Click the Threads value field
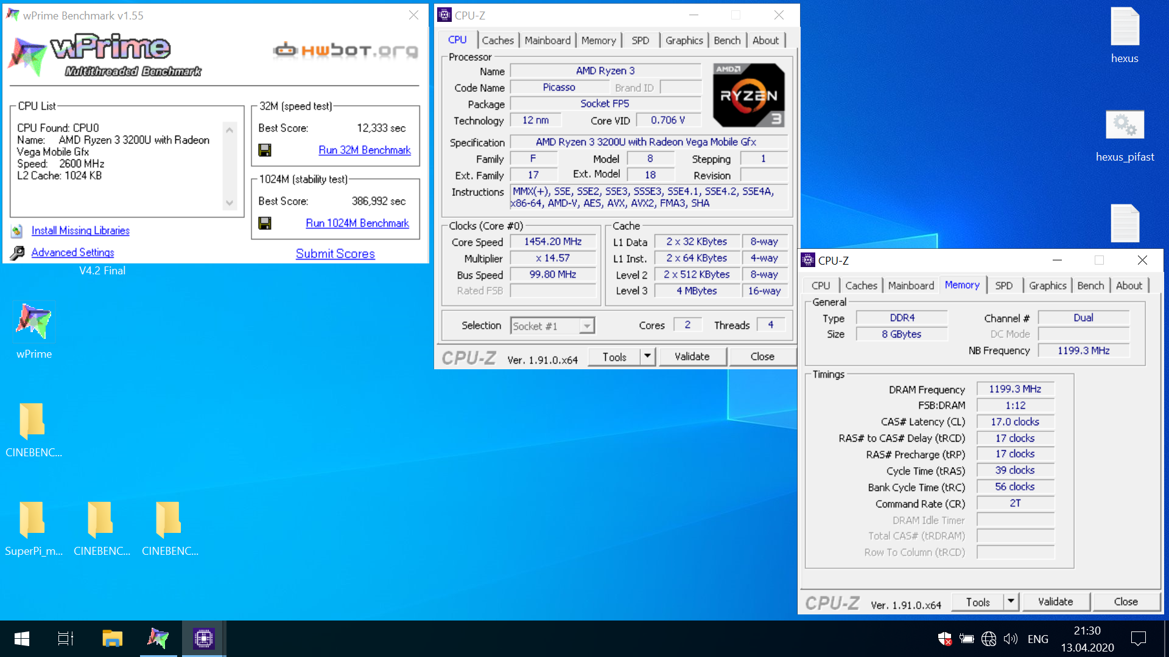This screenshot has height=657, width=1169. tap(771, 325)
